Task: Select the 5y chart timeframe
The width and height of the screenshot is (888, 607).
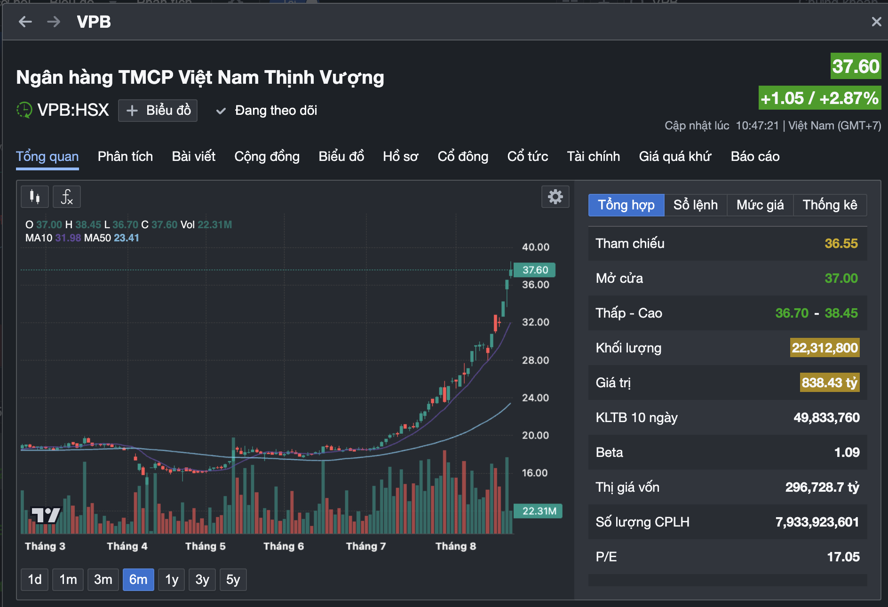Action: click(233, 579)
